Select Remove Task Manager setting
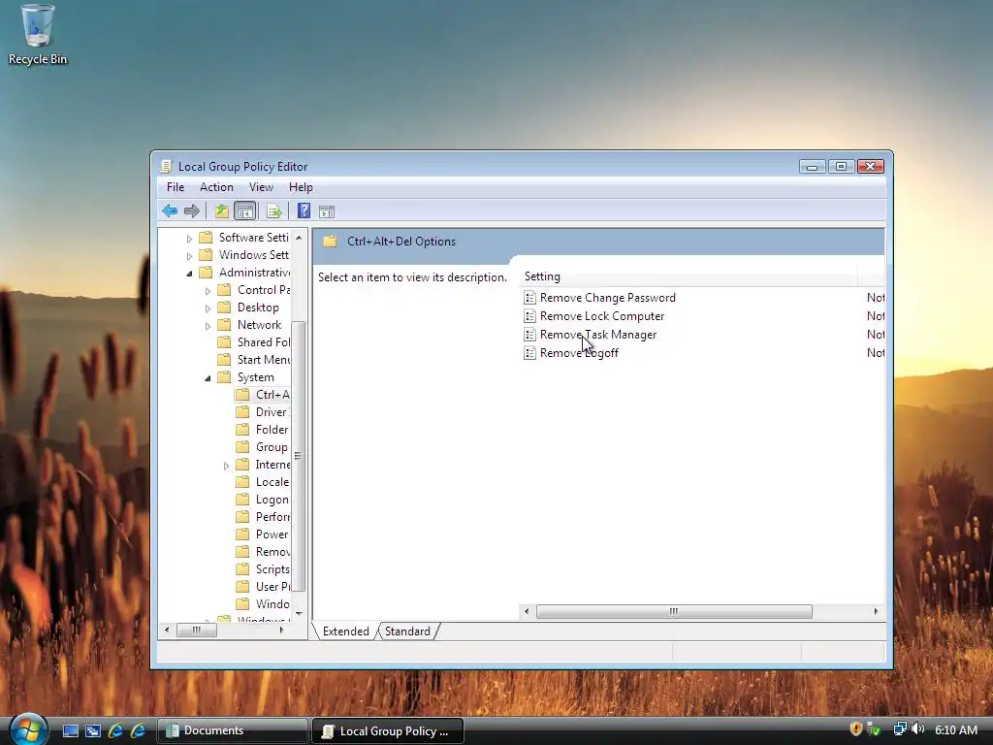Screen dimensions: 993x745 point(597,335)
